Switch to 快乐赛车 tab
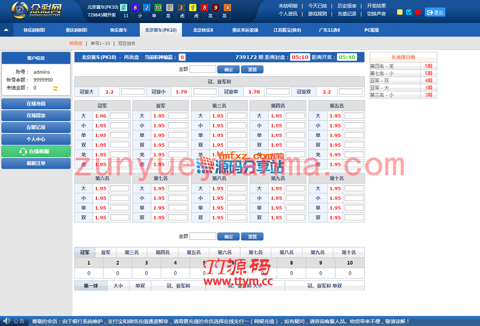This screenshot has width=480, height=326. coord(119,30)
